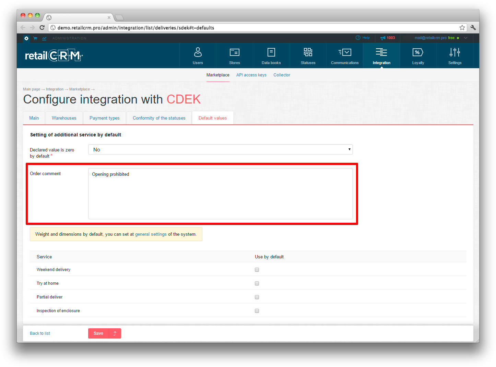
Task: Click the Integration breadcrumb link
Action: [x=55, y=89]
